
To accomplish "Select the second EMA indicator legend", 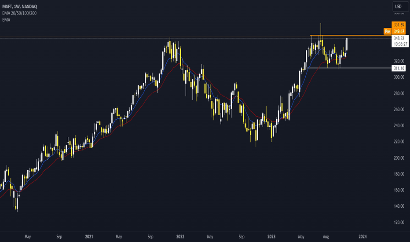I will tap(6, 20).
